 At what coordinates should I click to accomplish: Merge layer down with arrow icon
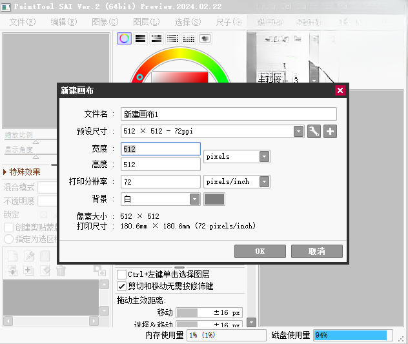[x=12, y=270]
